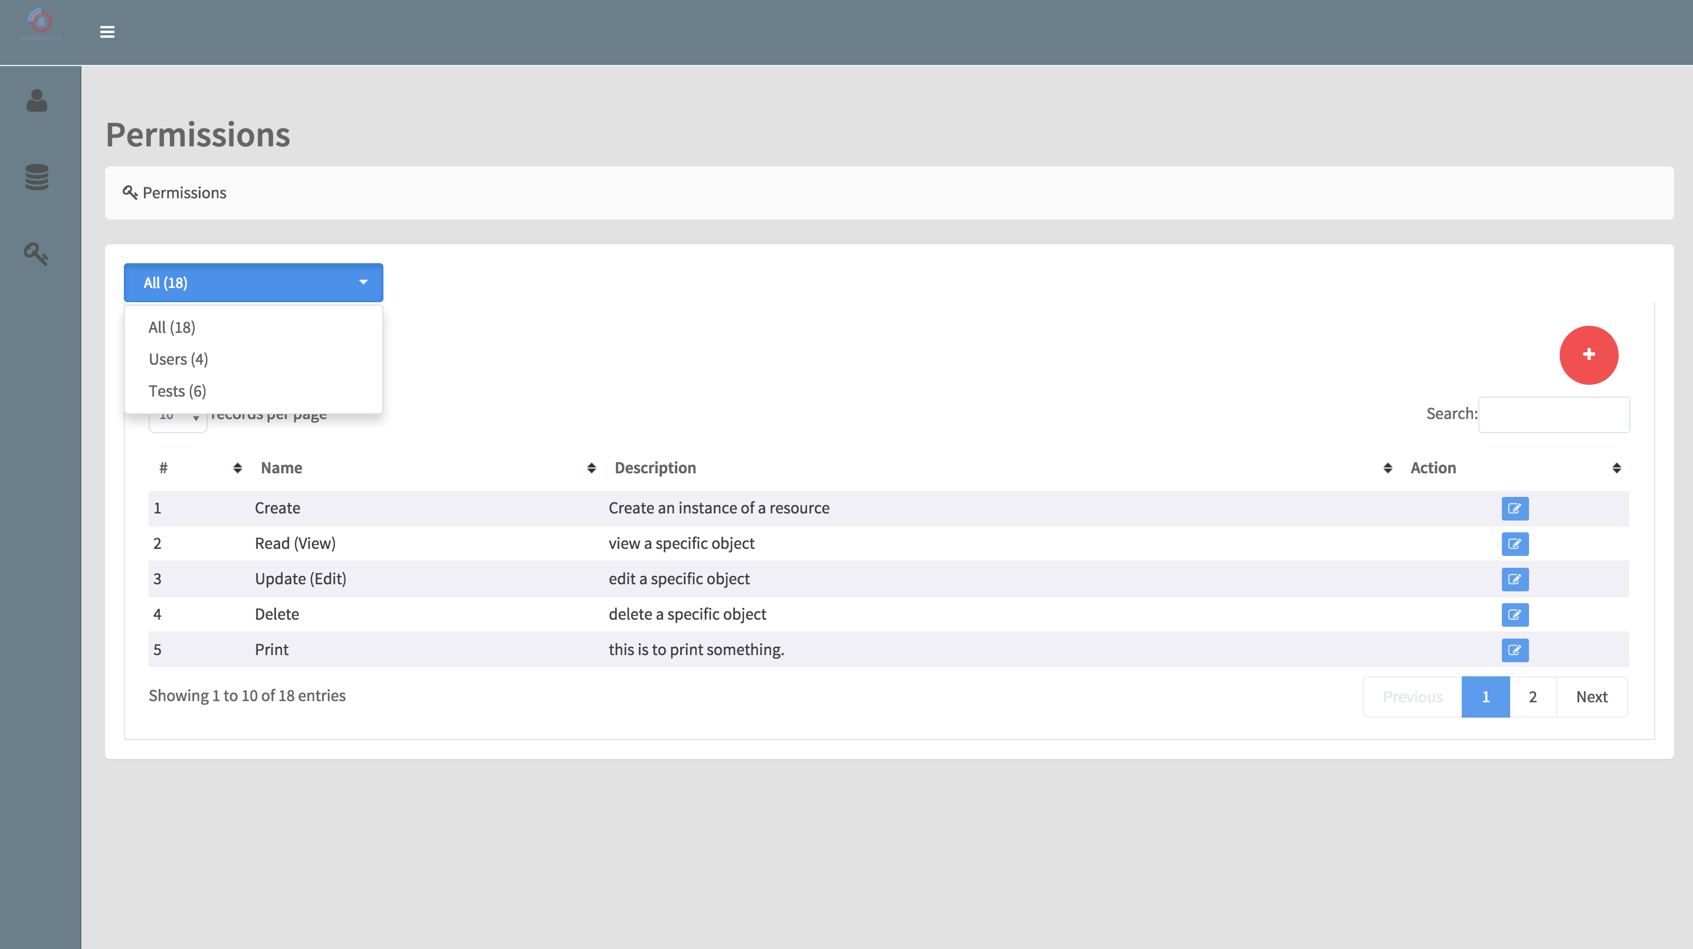The width and height of the screenshot is (1693, 949).
Task: Focus the Search input field
Action: [1553, 414]
